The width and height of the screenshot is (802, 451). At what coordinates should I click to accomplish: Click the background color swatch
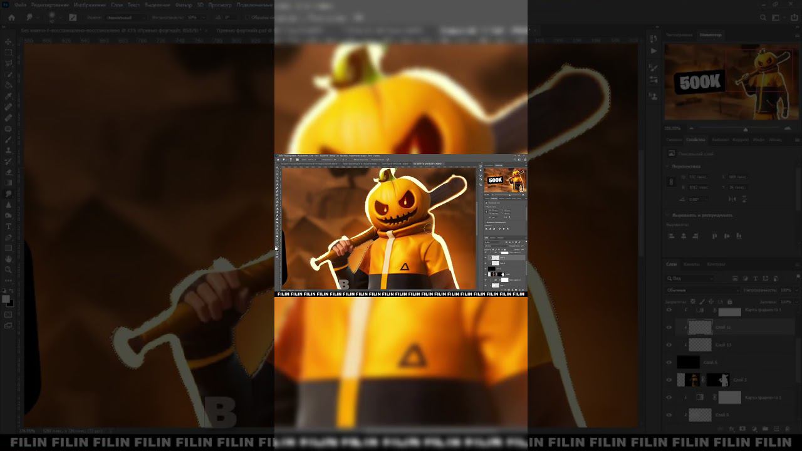point(11,304)
